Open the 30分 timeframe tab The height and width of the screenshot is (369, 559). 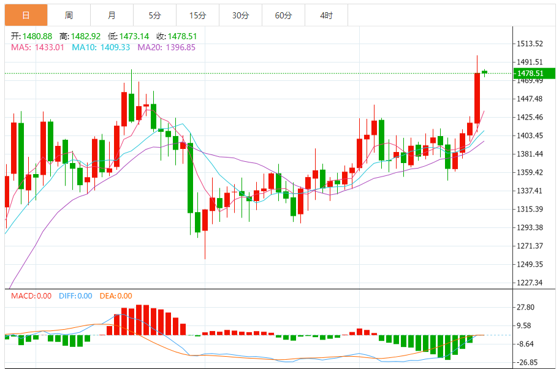[241, 15]
